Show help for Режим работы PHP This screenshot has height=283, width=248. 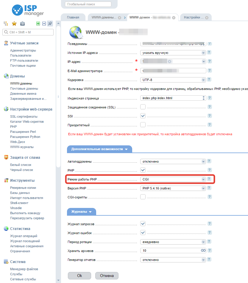pyautogui.click(x=209, y=179)
